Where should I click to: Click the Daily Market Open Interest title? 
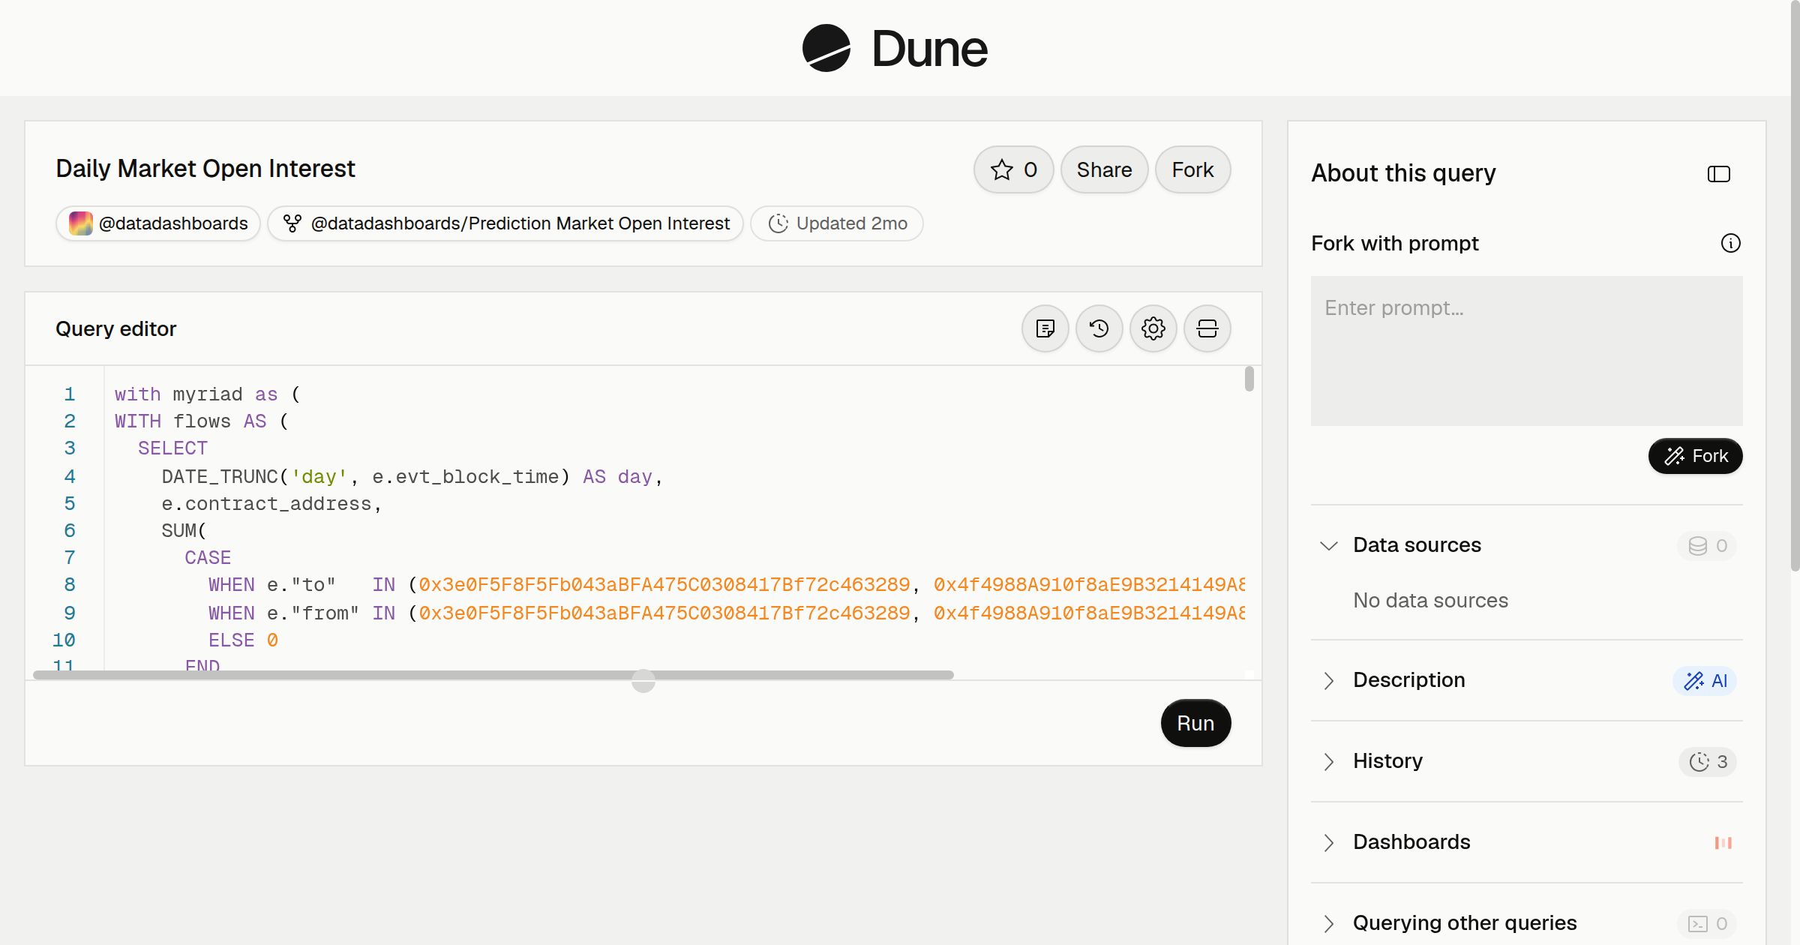click(205, 169)
